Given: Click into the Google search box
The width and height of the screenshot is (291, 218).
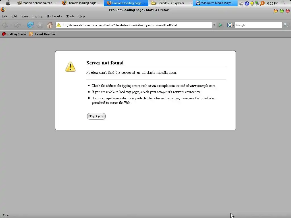Looking at the screenshot, I should pos(259,25).
